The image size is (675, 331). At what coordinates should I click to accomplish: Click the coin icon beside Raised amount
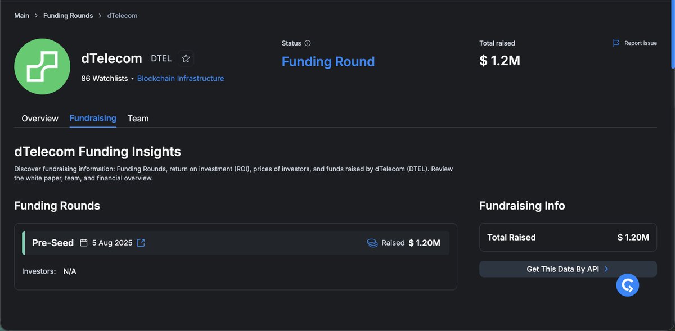pos(372,242)
